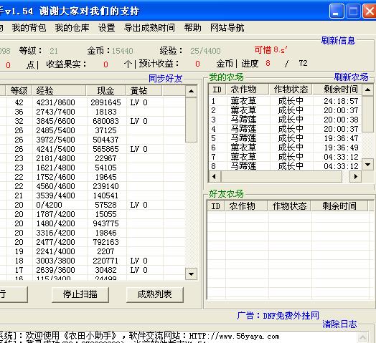The width and height of the screenshot is (376, 343).
Task: Open the 设置 menu
Action: [x=106, y=28]
